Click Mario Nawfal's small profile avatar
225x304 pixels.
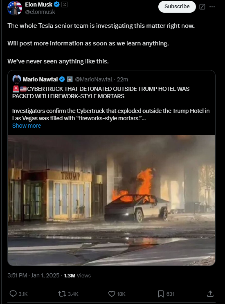[17, 79]
